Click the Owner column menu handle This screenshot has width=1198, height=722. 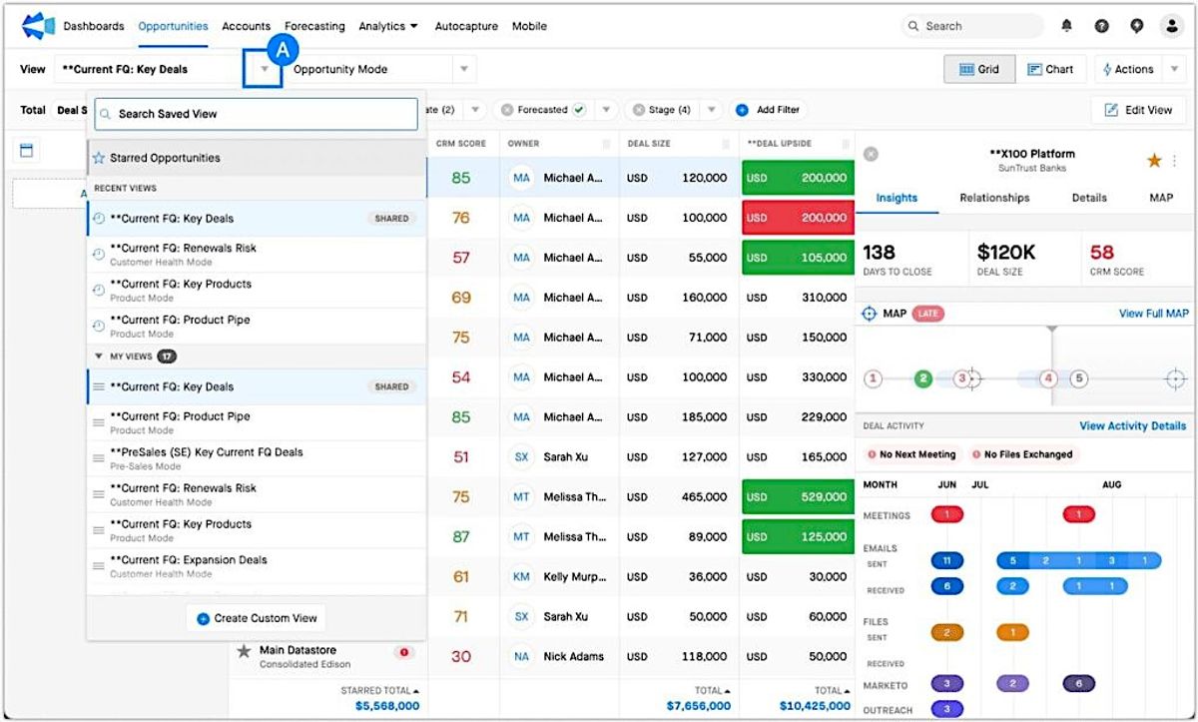pyautogui.click(x=606, y=144)
